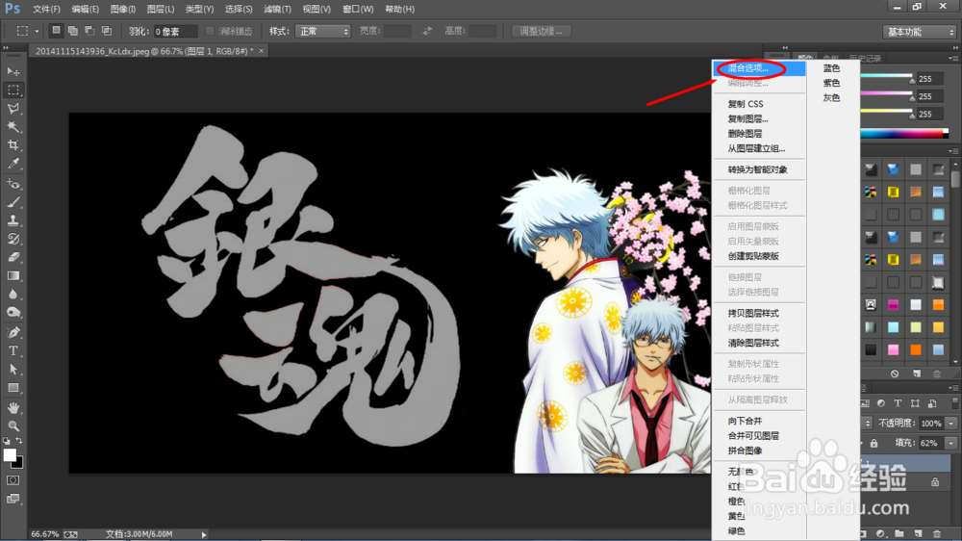Click the 66.67% zoom level field

[45, 534]
